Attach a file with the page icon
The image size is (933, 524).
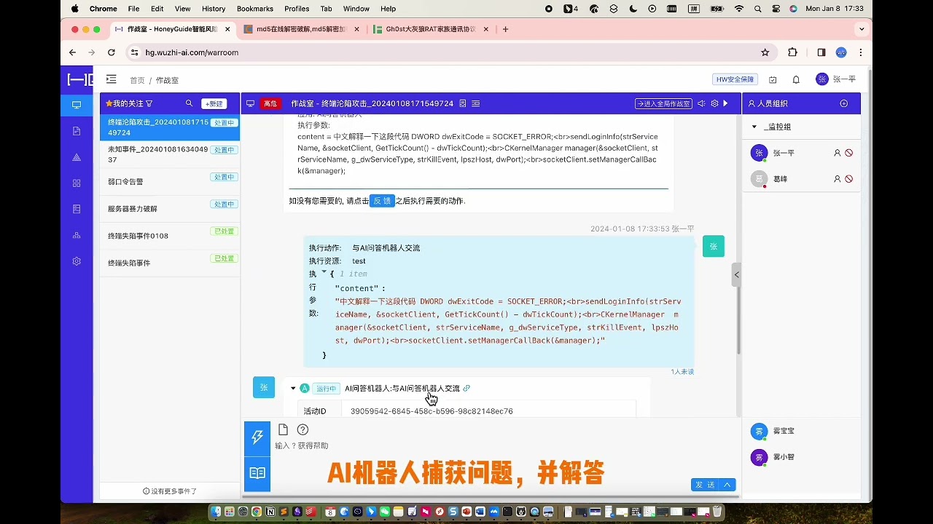pos(283,429)
